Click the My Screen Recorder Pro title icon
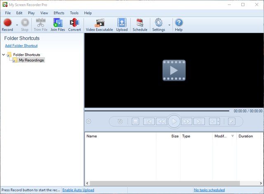Screen dimensions: 264x194 [x=5, y=5]
